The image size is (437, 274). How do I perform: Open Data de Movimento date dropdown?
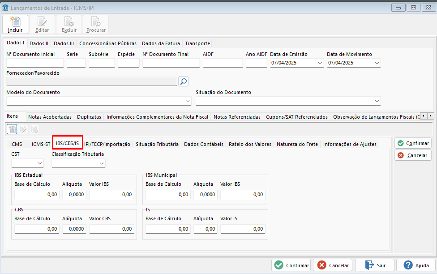[377, 63]
